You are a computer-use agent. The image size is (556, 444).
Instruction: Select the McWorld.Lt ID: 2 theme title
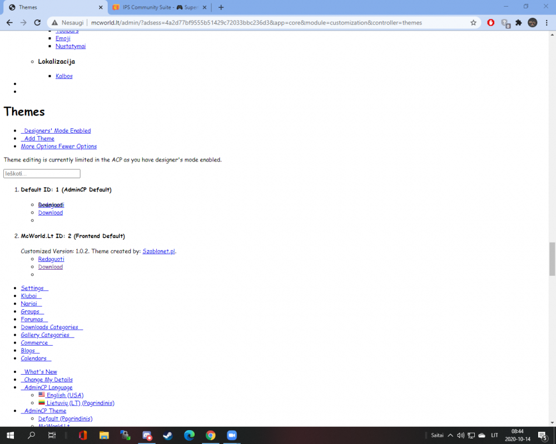pyautogui.click(x=73, y=236)
